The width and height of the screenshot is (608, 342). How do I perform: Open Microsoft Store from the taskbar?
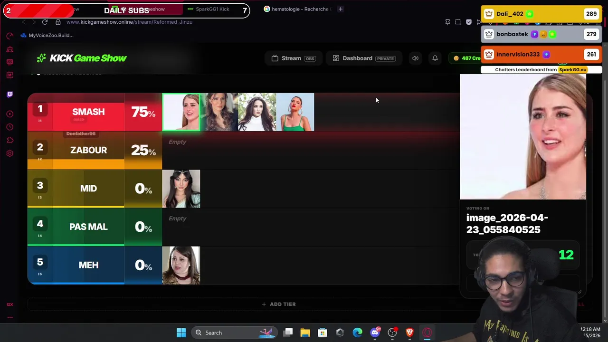click(x=323, y=332)
